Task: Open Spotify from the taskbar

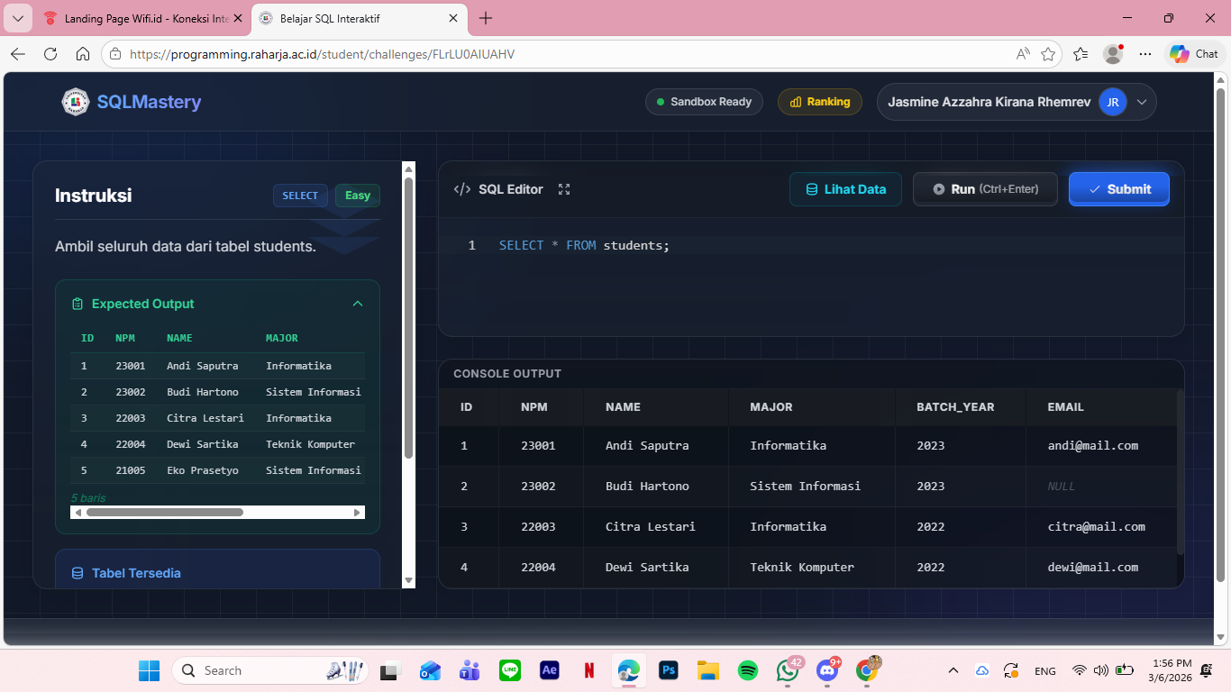Action: (x=747, y=670)
